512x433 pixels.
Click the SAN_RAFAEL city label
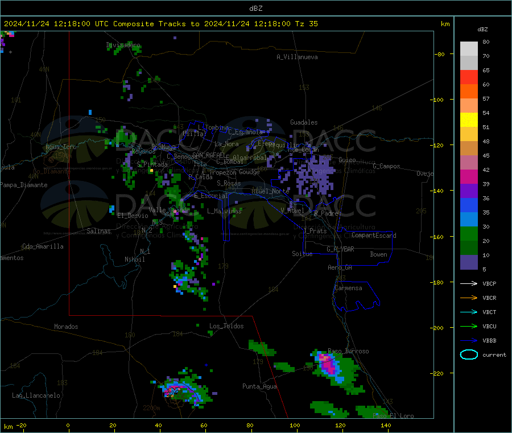tap(208, 155)
